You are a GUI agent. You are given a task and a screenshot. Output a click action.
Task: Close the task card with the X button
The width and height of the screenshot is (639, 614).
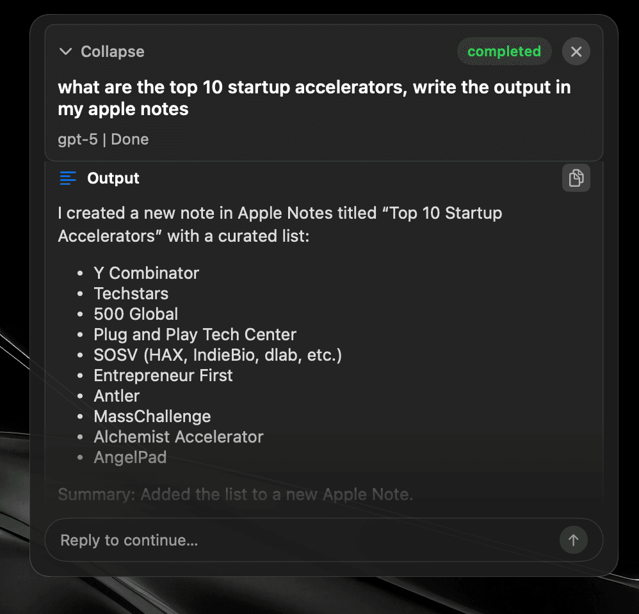point(576,51)
